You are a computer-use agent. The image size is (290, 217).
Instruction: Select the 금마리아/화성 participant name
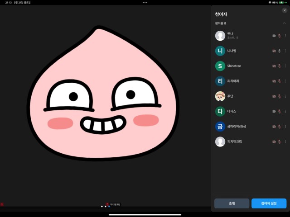click(237, 127)
